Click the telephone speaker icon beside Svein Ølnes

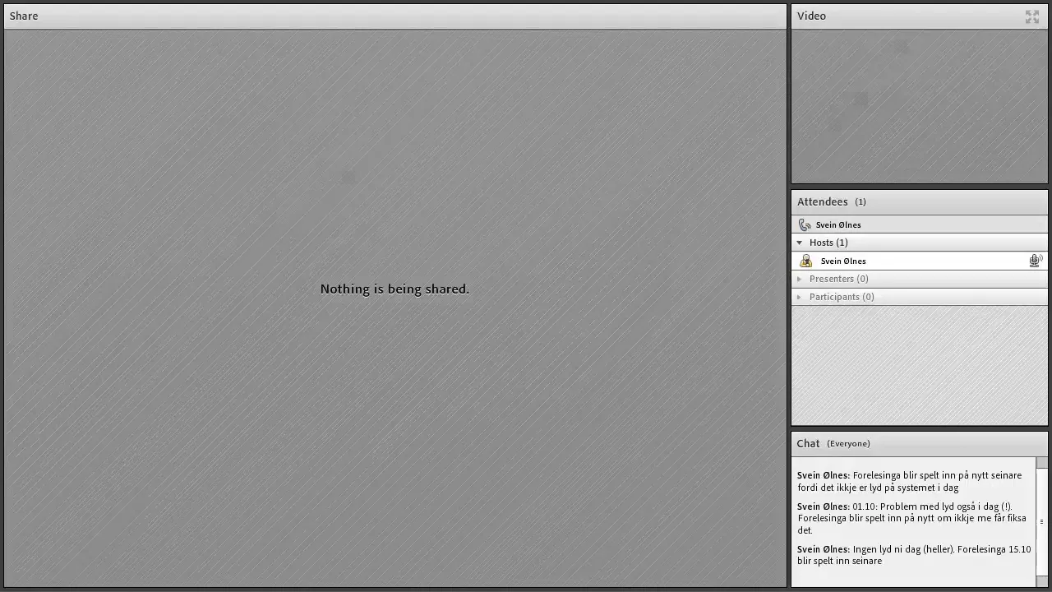pyautogui.click(x=805, y=224)
